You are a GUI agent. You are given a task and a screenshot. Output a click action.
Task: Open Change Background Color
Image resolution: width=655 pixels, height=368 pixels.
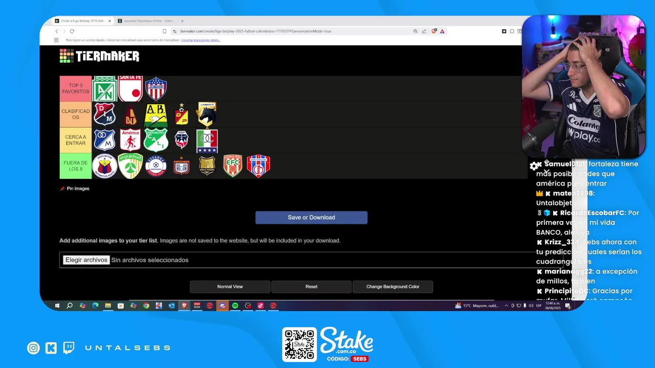coord(392,287)
